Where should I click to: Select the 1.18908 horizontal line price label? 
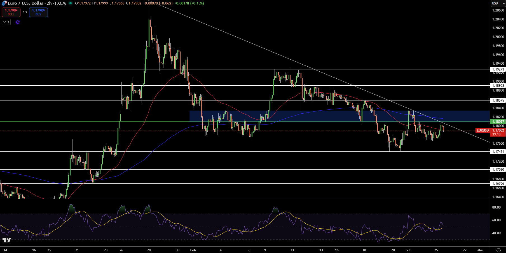coord(498,86)
